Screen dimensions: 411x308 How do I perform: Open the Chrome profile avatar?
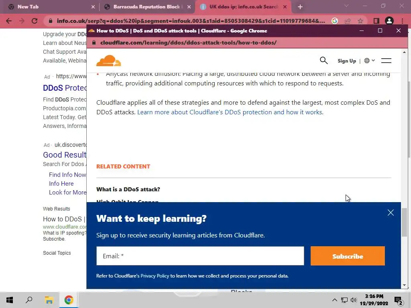coord(389,21)
